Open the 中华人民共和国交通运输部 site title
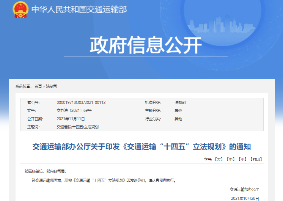This screenshot has height=201, width=283. tap(79, 10)
